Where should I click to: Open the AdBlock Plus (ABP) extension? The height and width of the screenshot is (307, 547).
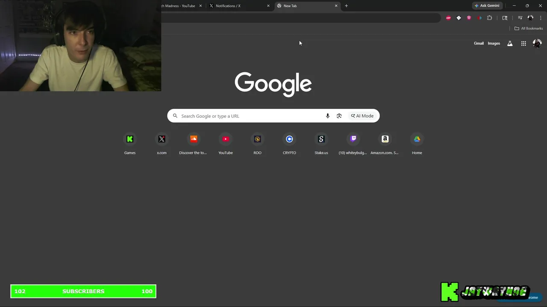click(x=448, y=18)
